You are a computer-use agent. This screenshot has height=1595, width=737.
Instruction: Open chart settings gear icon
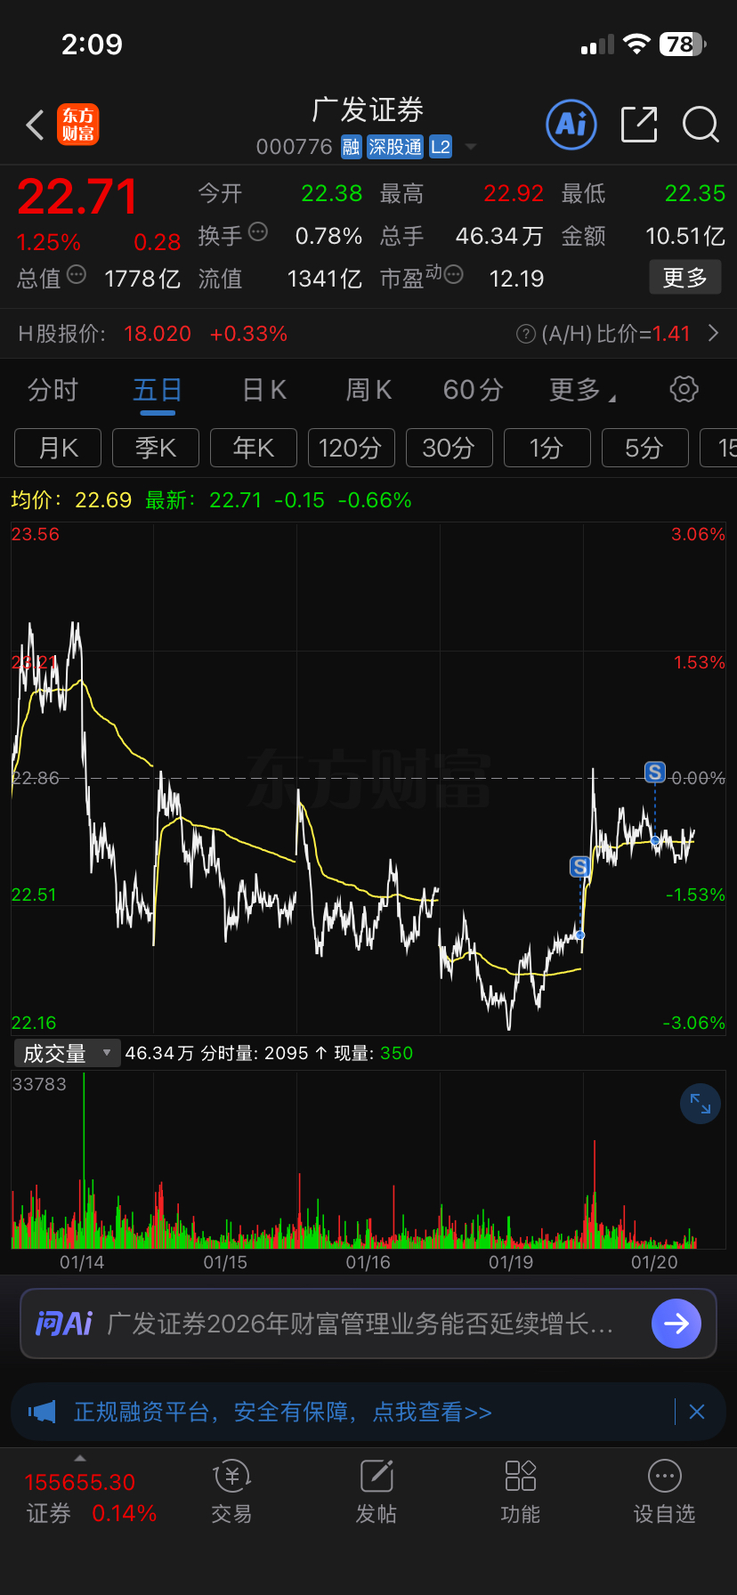click(684, 389)
